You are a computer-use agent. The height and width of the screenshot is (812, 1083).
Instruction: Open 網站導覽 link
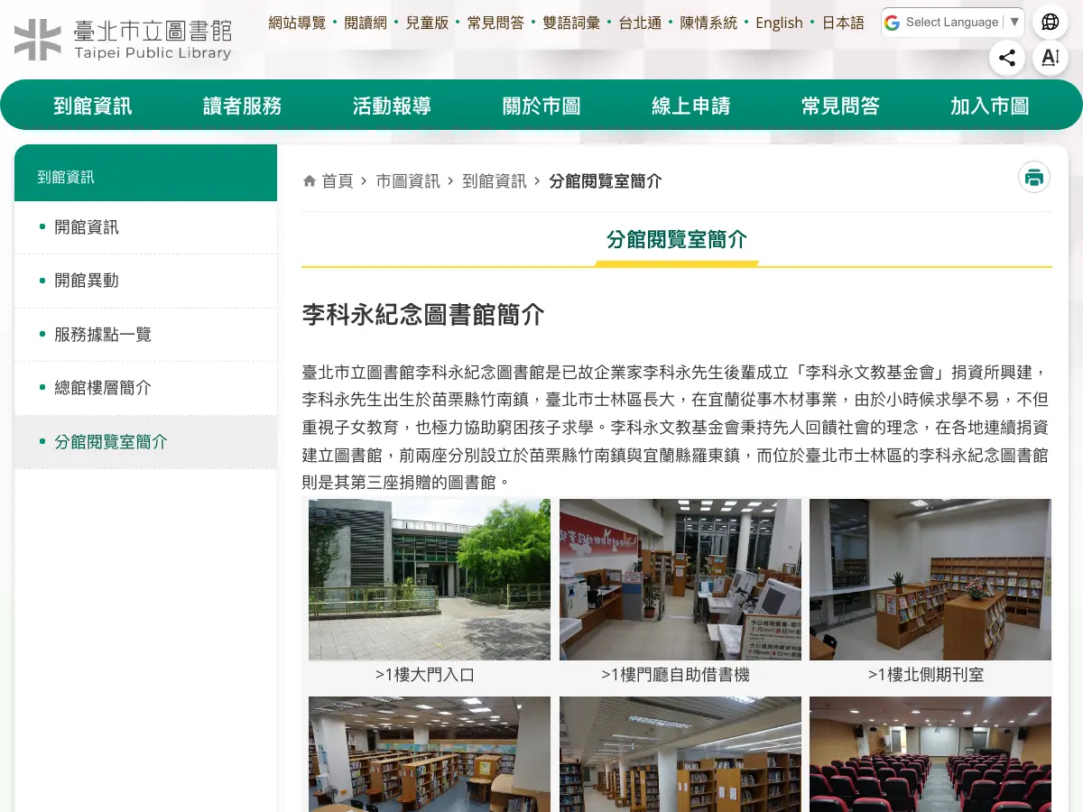297,23
